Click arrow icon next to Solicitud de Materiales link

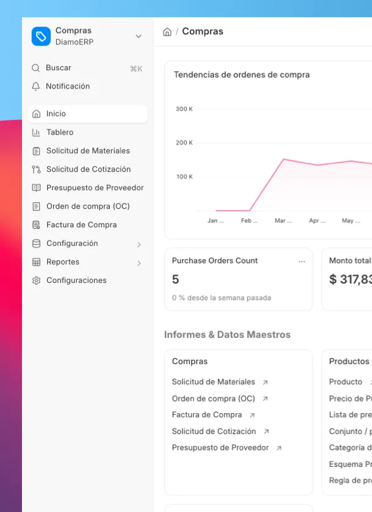click(x=265, y=382)
